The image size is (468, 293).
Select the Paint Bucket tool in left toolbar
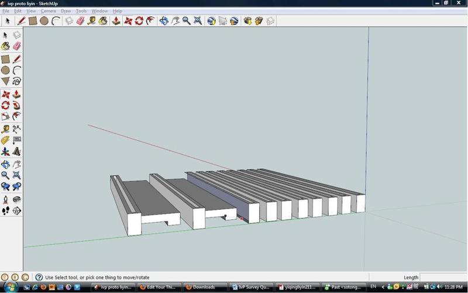click(x=5, y=46)
